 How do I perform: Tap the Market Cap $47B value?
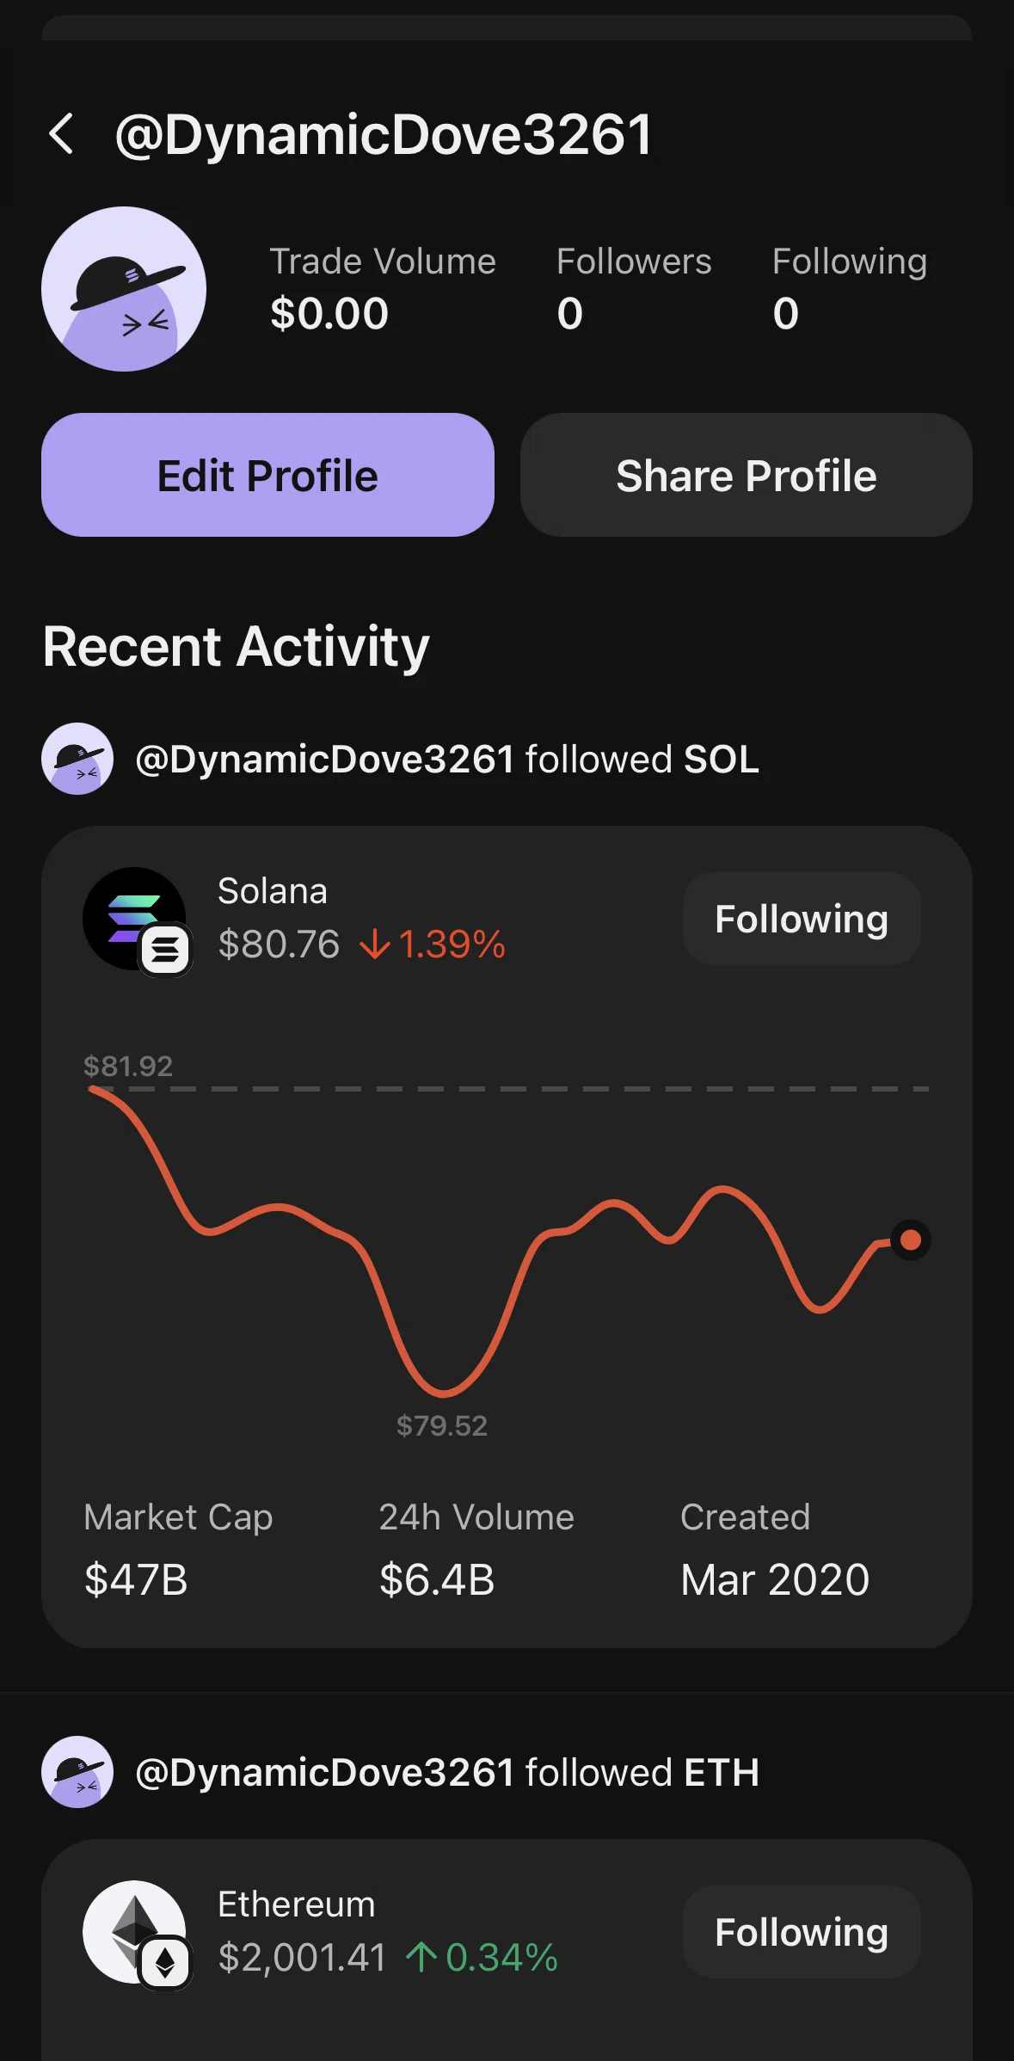(136, 1579)
